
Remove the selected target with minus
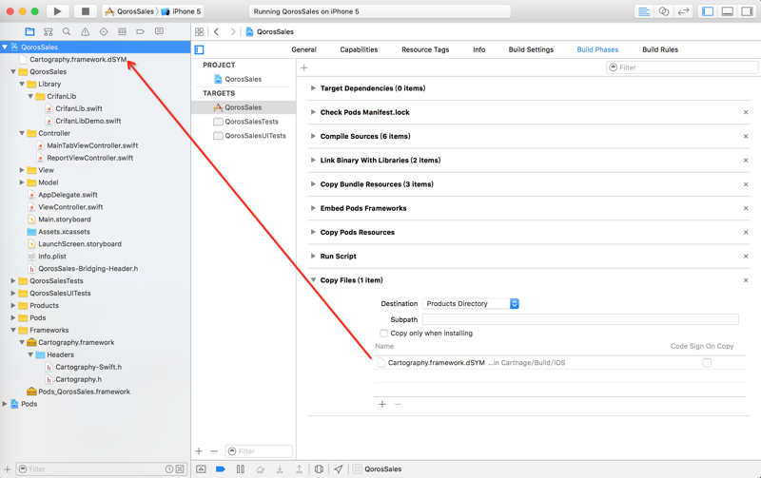(x=214, y=451)
